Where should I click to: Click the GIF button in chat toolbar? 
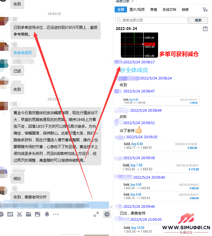(x=10, y=214)
